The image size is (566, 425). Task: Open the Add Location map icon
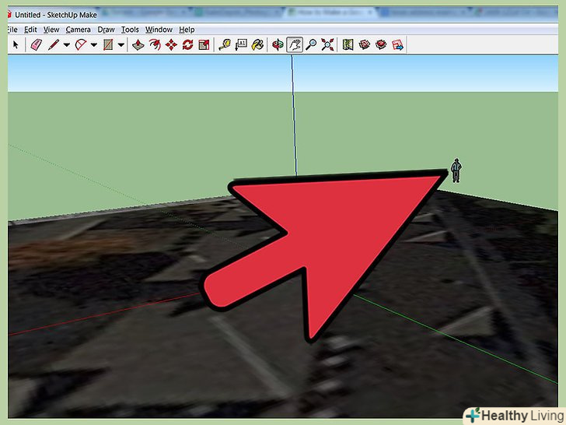[348, 45]
